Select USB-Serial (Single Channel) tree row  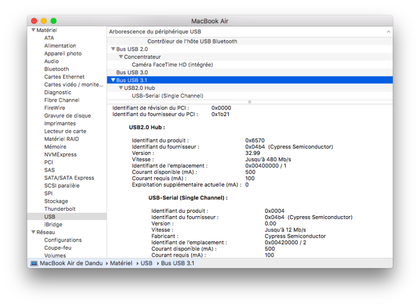(x=250, y=96)
